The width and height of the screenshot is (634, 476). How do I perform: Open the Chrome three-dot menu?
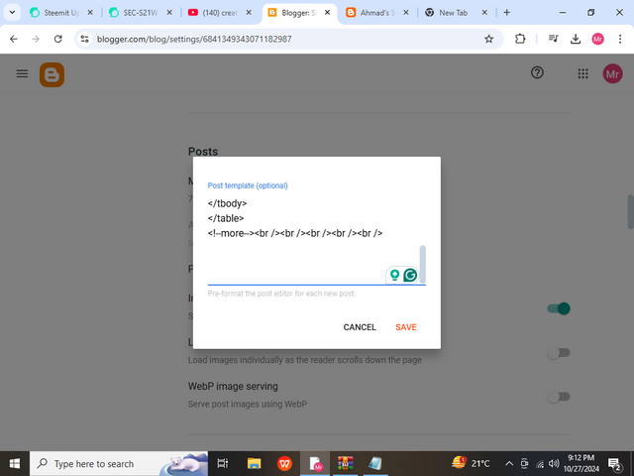point(620,39)
